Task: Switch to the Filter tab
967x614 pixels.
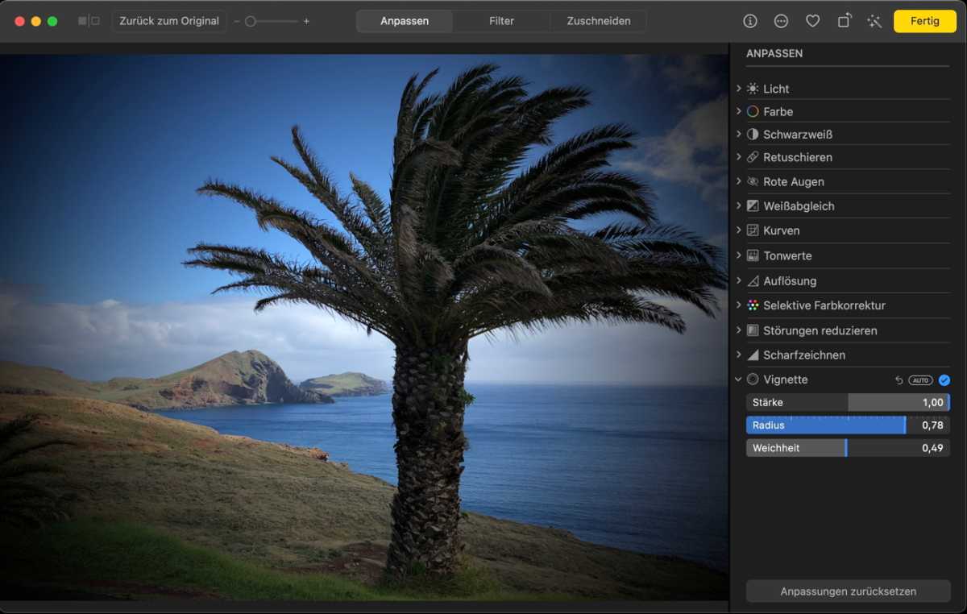Action: [x=501, y=21]
